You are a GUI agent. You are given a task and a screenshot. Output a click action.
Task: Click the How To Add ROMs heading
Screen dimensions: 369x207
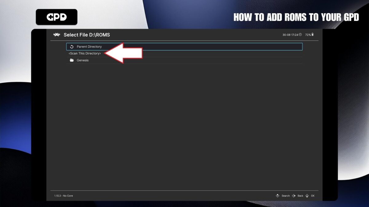[x=296, y=17]
